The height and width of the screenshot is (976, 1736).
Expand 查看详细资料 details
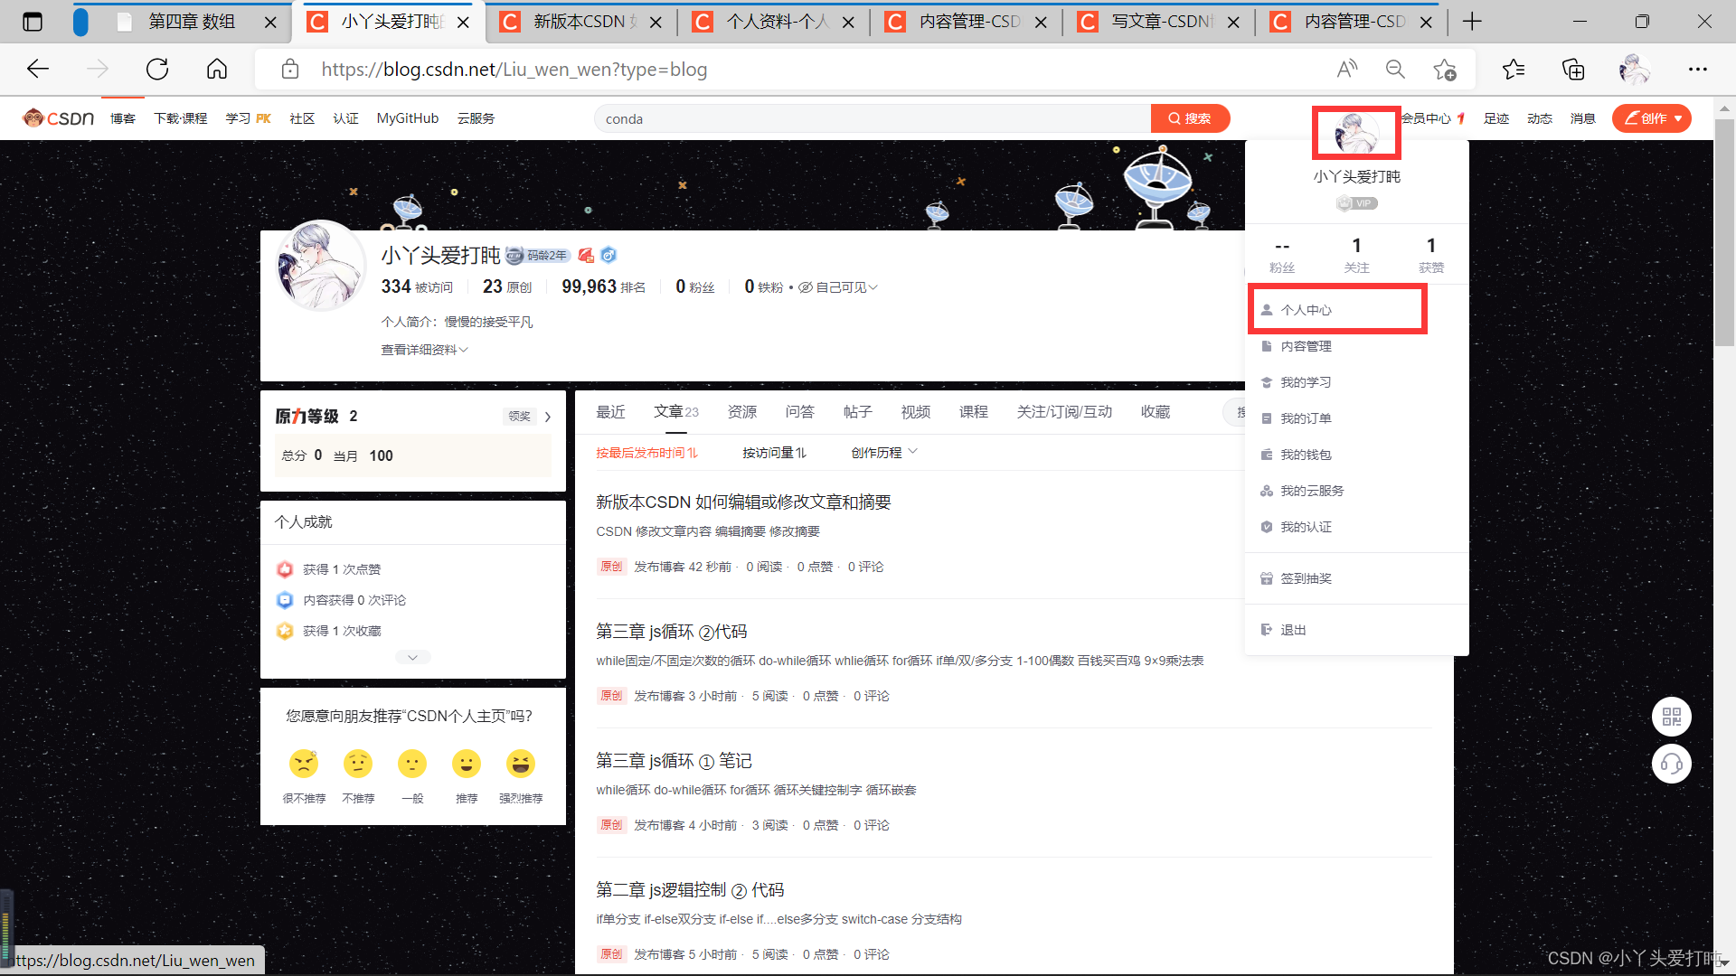tap(424, 350)
